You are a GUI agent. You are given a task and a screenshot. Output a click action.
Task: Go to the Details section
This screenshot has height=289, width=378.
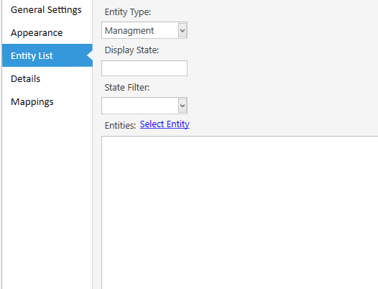point(25,78)
